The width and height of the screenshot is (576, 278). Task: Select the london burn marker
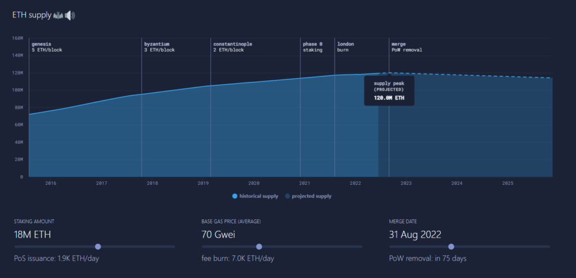[345, 47]
